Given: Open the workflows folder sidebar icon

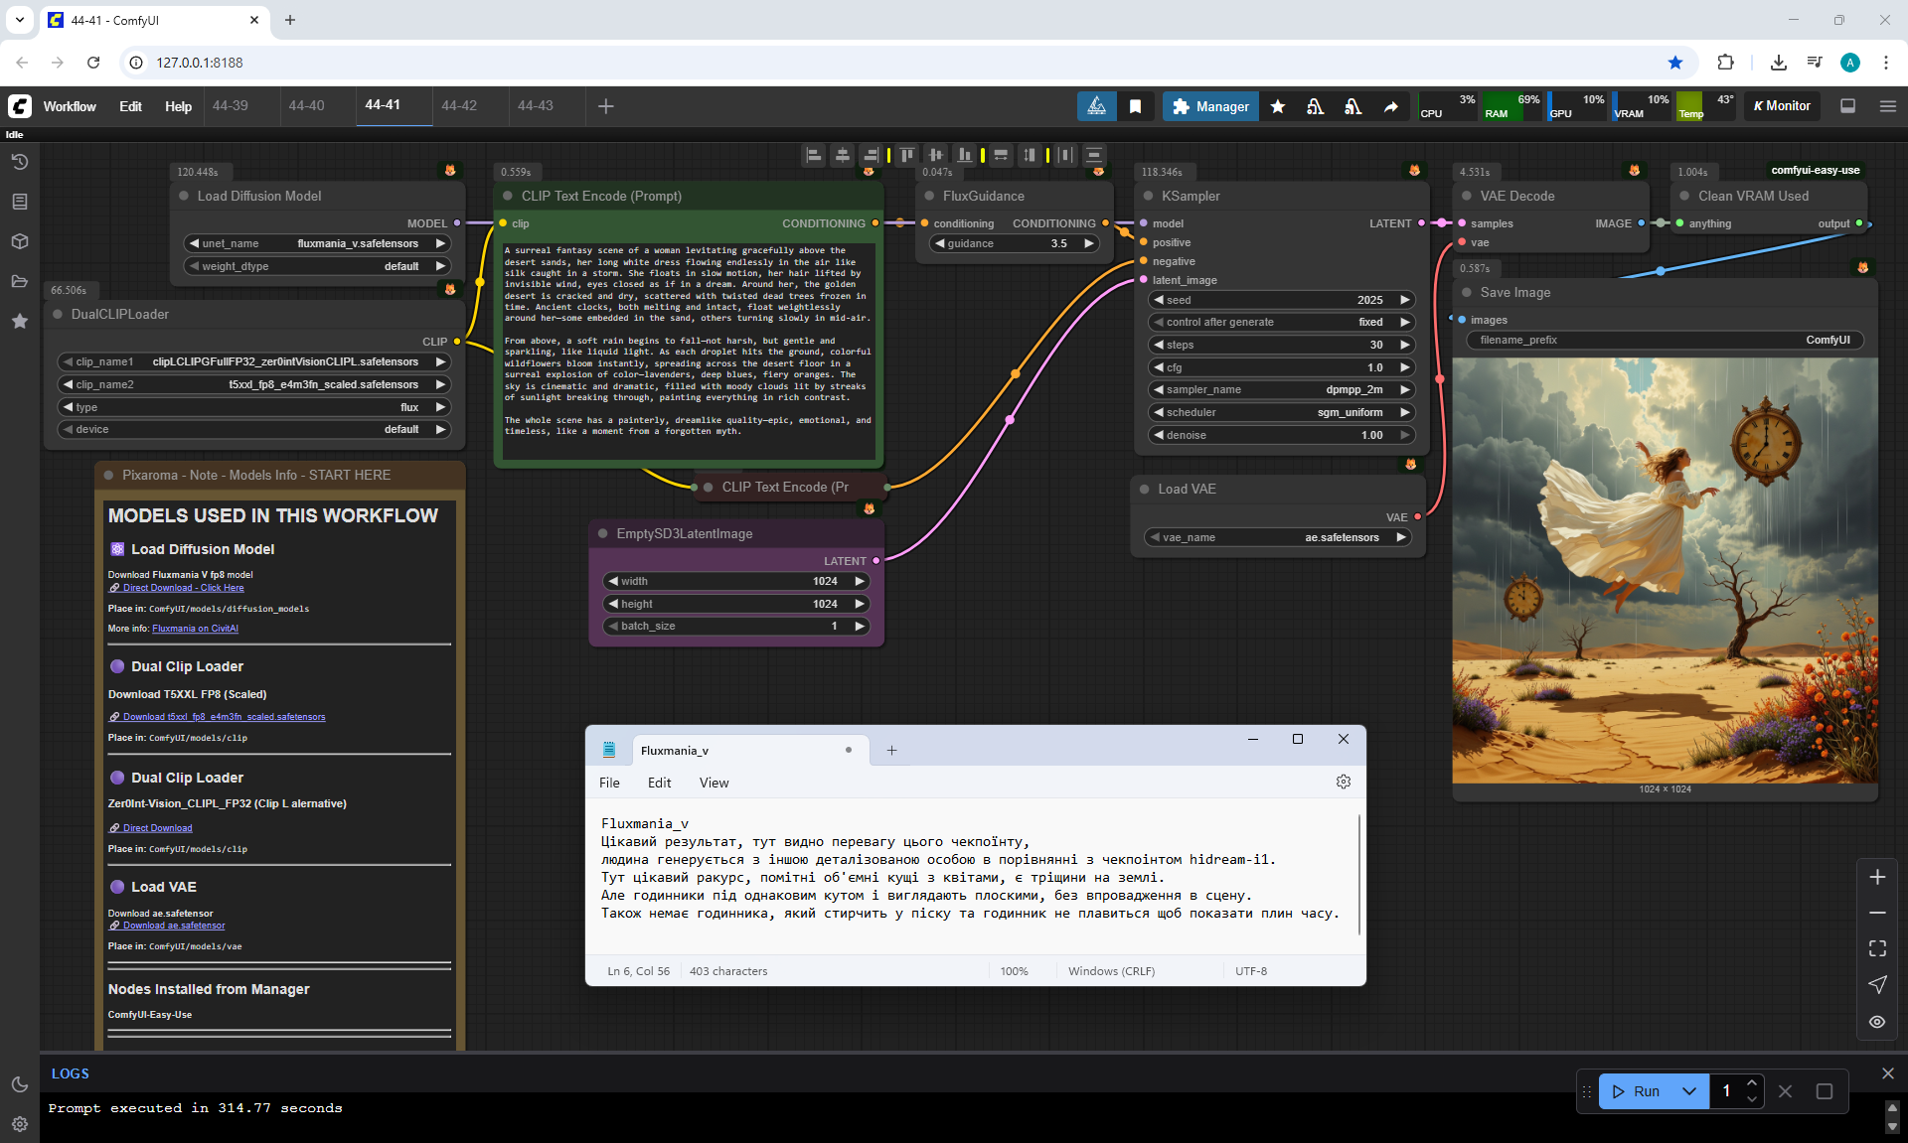Looking at the screenshot, I should pyautogui.click(x=19, y=281).
